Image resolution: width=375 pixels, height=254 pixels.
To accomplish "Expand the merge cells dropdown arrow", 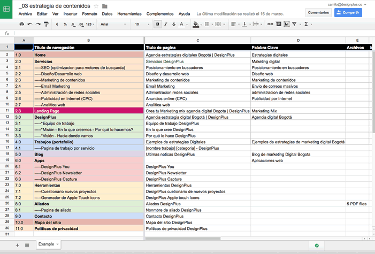I will coord(224,25).
